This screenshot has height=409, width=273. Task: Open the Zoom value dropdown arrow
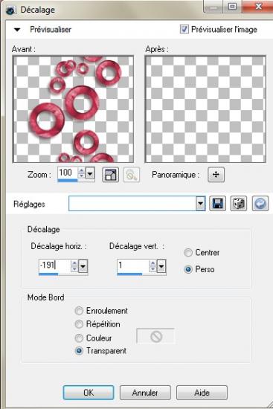point(90,173)
